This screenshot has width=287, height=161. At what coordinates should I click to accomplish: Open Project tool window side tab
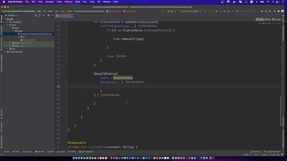click(x=1, y=19)
